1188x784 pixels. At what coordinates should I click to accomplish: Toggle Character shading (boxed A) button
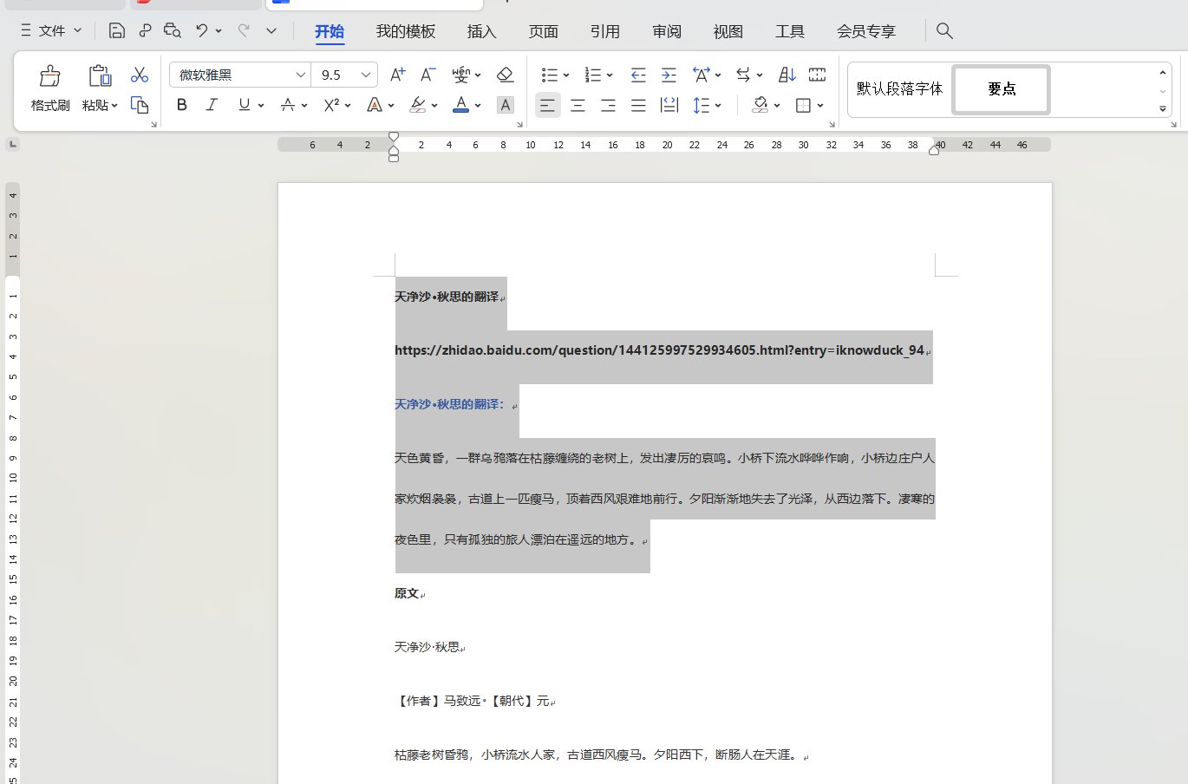click(506, 105)
